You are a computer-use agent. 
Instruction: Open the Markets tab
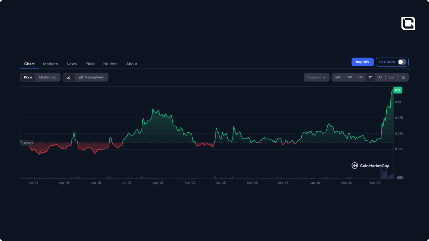pyautogui.click(x=50, y=64)
